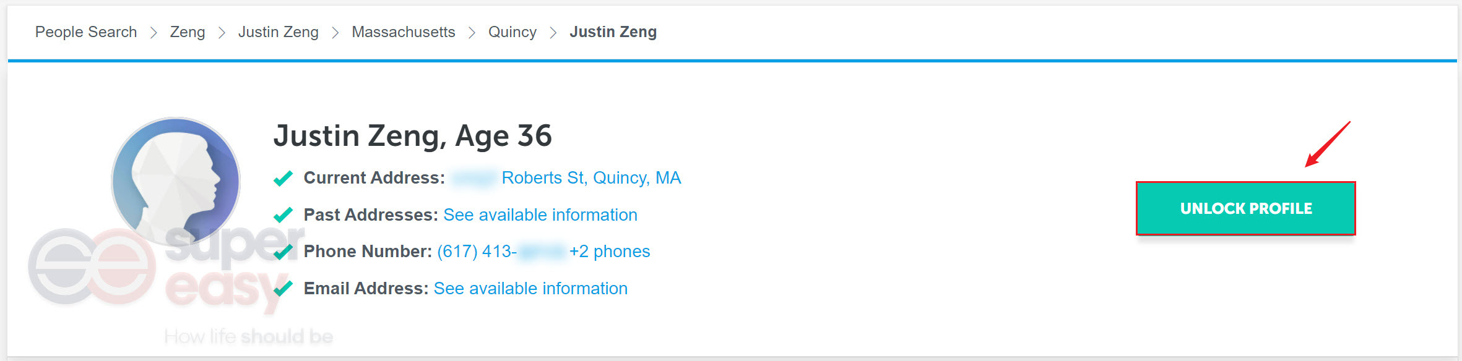The height and width of the screenshot is (361, 1462).
Task: Click the chevron arrow after Quincy breadcrumb
Action: point(553,32)
